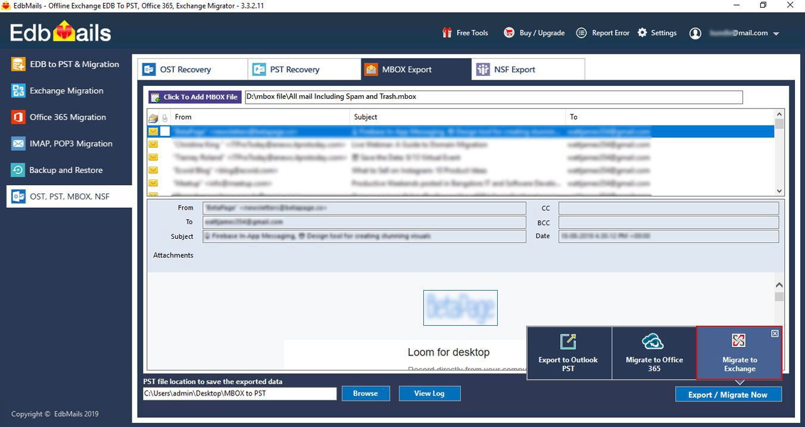Close the export options popup
Screen dimensions: 805x427
(x=775, y=334)
